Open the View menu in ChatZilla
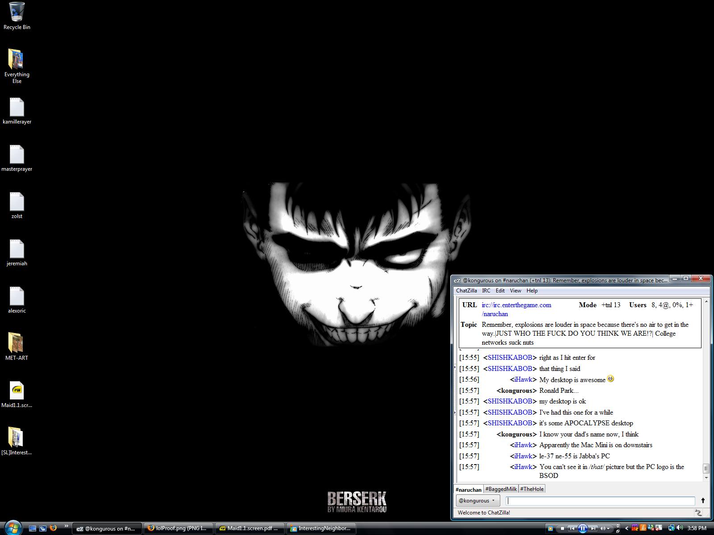This screenshot has height=535, width=714. (515, 291)
